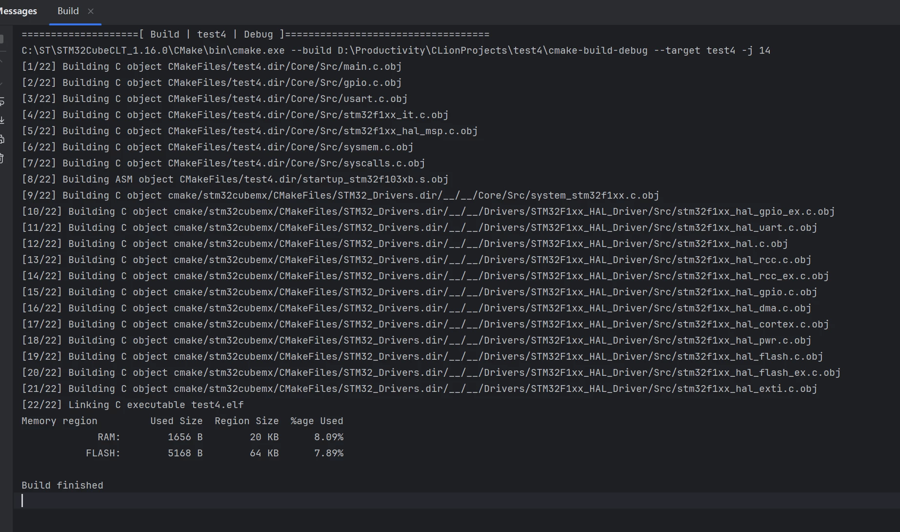Close the Build tab with its X
This screenshot has height=532, width=900.
tap(91, 11)
